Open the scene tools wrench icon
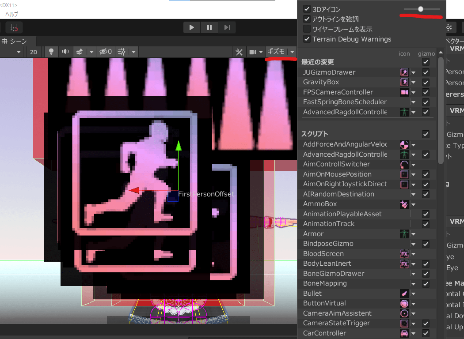Screen dimensions: 464x339 [x=239, y=52]
